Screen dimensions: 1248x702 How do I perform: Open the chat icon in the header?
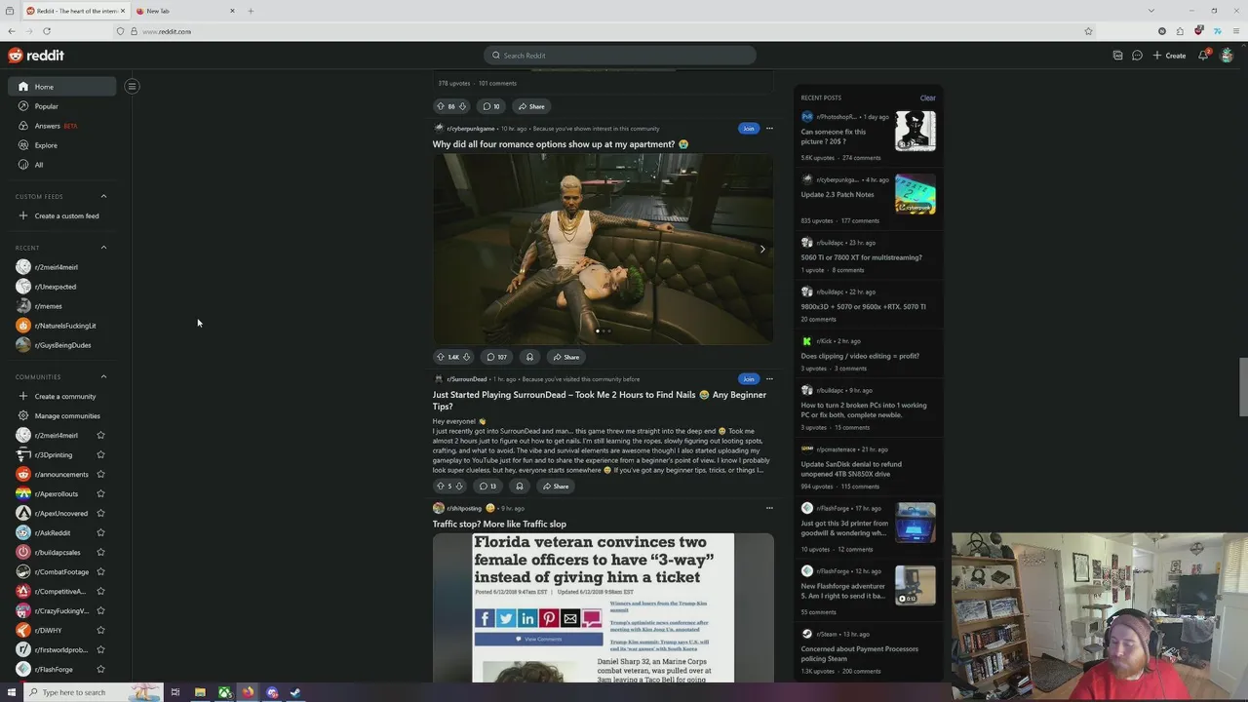pyautogui.click(x=1137, y=56)
